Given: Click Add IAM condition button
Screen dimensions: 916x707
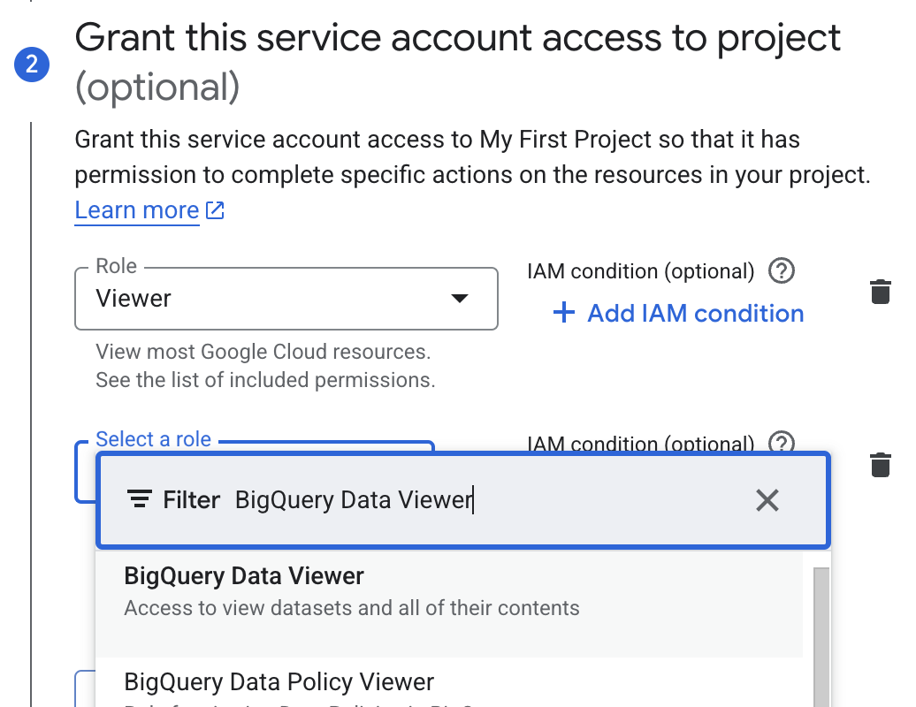Looking at the screenshot, I should point(678,313).
